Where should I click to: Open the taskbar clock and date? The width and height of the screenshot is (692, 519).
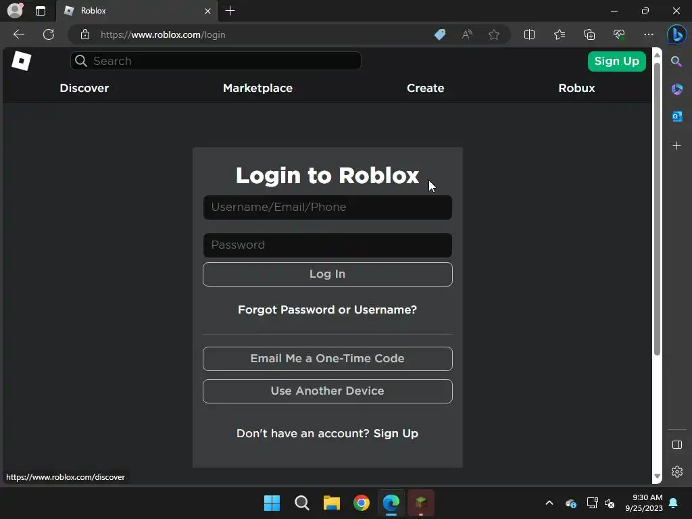point(644,503)
